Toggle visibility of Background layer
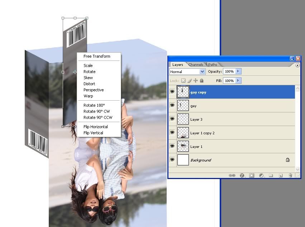The width and height of the screenshot is (305, 227). (172, 160)
